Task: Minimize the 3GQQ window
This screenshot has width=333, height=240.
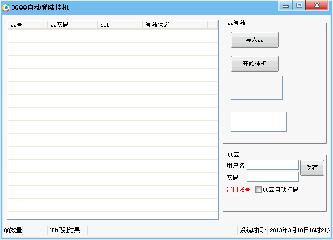Action: point(286,5)
